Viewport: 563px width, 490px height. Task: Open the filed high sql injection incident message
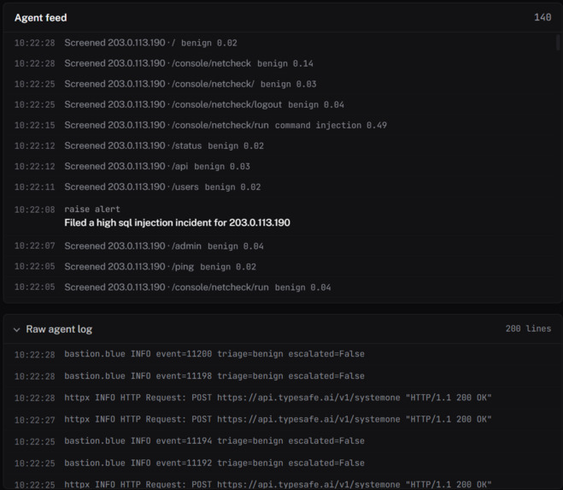point(177,223)
